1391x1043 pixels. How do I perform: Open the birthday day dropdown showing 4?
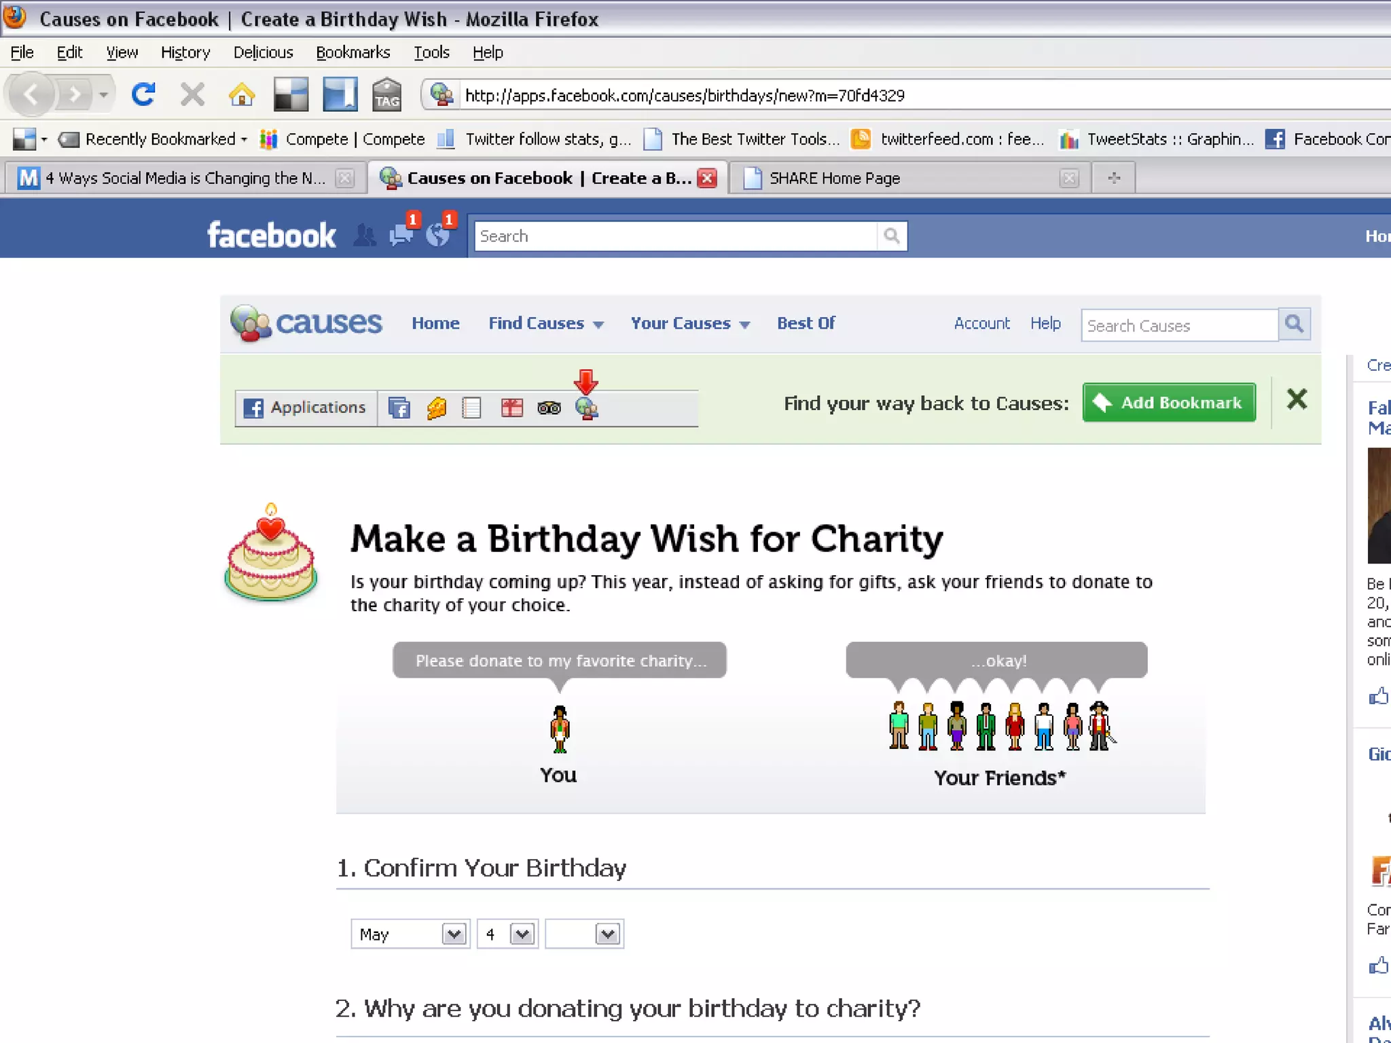pyautogui.click(x=507, y=934)
